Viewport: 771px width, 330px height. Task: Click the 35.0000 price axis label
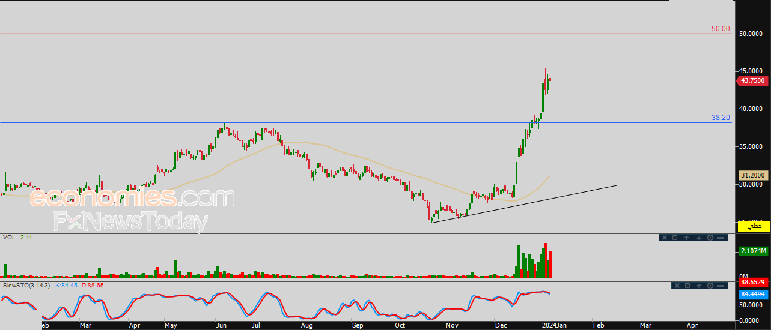751,146
